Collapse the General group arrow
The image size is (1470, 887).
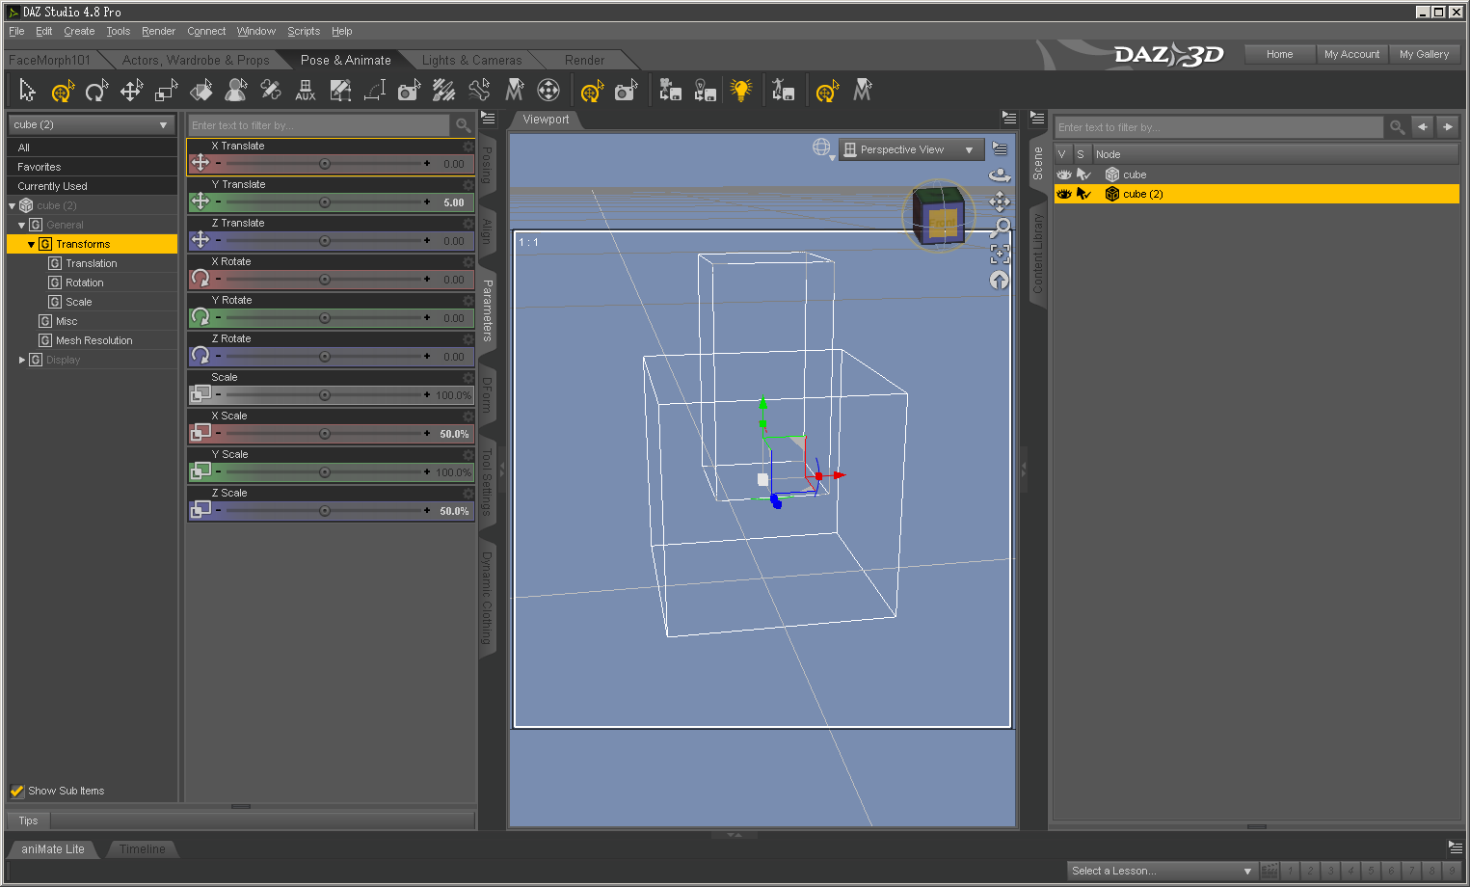click(x=22, y=225)
